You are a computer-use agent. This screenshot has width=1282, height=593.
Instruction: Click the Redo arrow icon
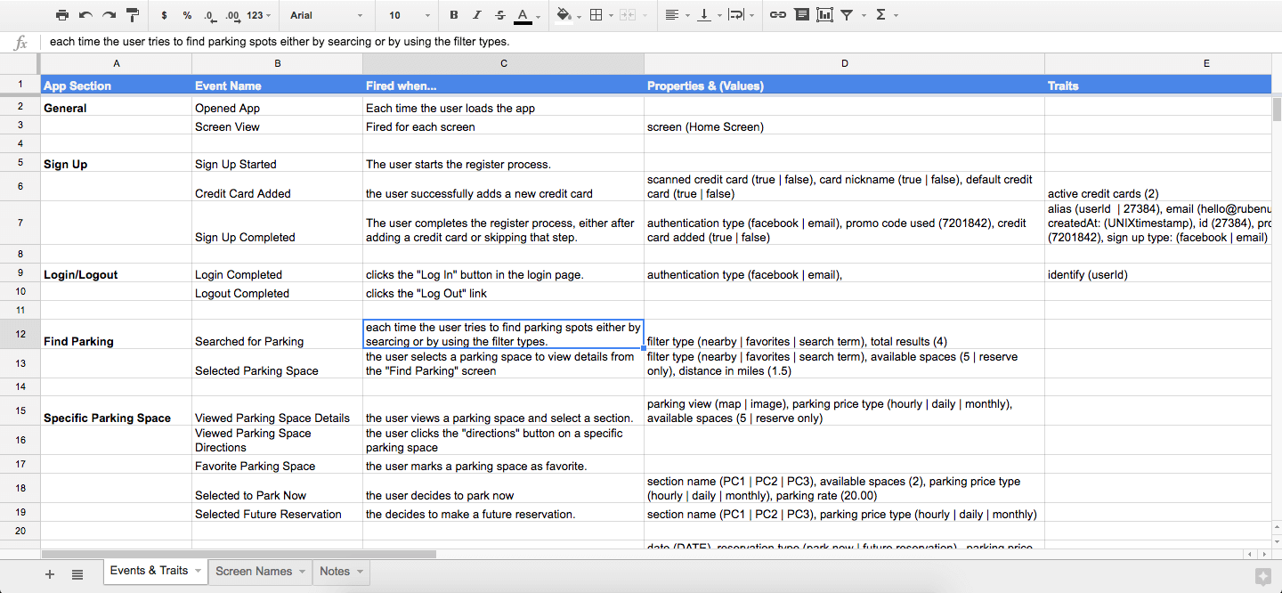point(109,15)
